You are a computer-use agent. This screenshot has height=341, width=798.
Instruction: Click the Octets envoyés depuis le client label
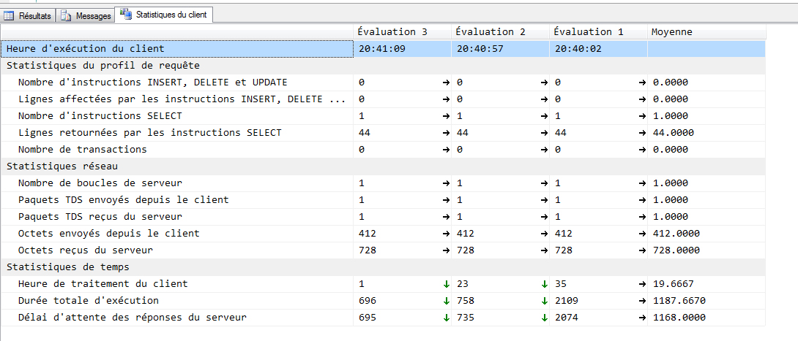click(108, 233)
